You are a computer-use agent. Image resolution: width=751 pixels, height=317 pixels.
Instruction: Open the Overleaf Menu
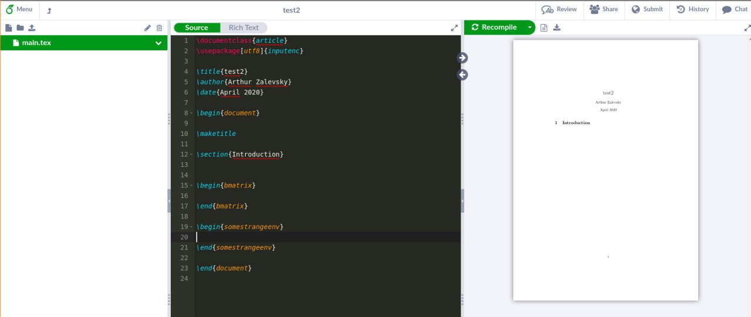[x=19, y=9]
